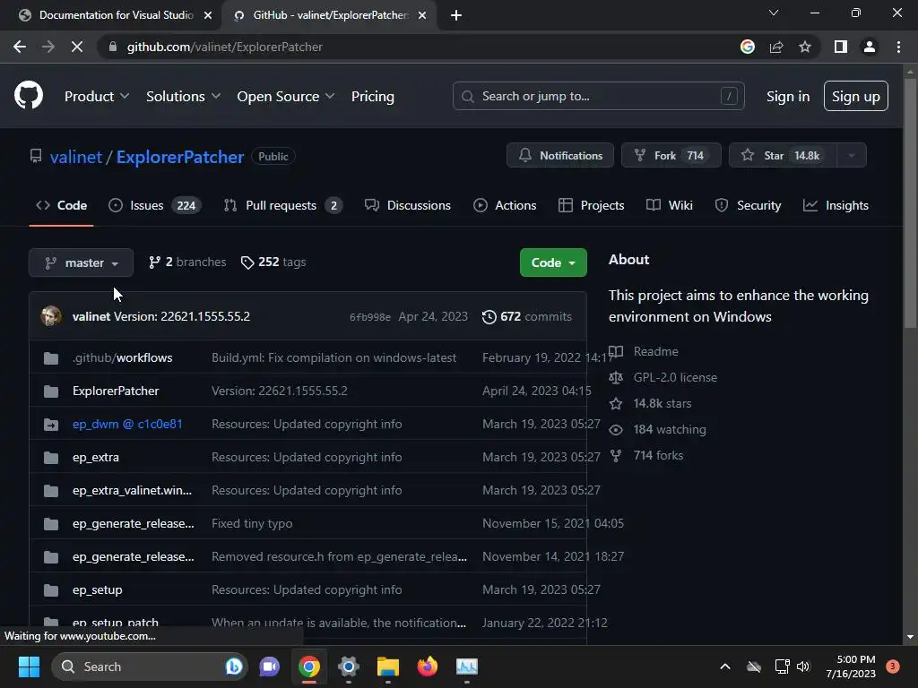This screenshot has width=918, height=688.
Task: Open the ep_extra_valinet.win... folder
Action: pos(132,490)
